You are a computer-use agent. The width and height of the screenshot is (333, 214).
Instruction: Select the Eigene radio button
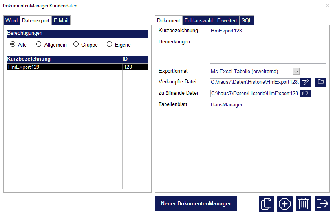pyautogui.click(x=110, y=45)
